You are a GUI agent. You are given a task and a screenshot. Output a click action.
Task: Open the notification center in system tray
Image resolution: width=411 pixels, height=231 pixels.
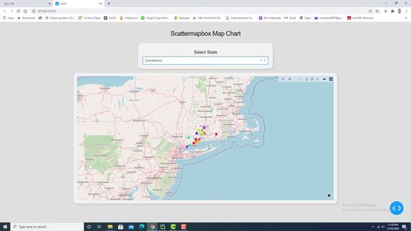pos(404,227)
